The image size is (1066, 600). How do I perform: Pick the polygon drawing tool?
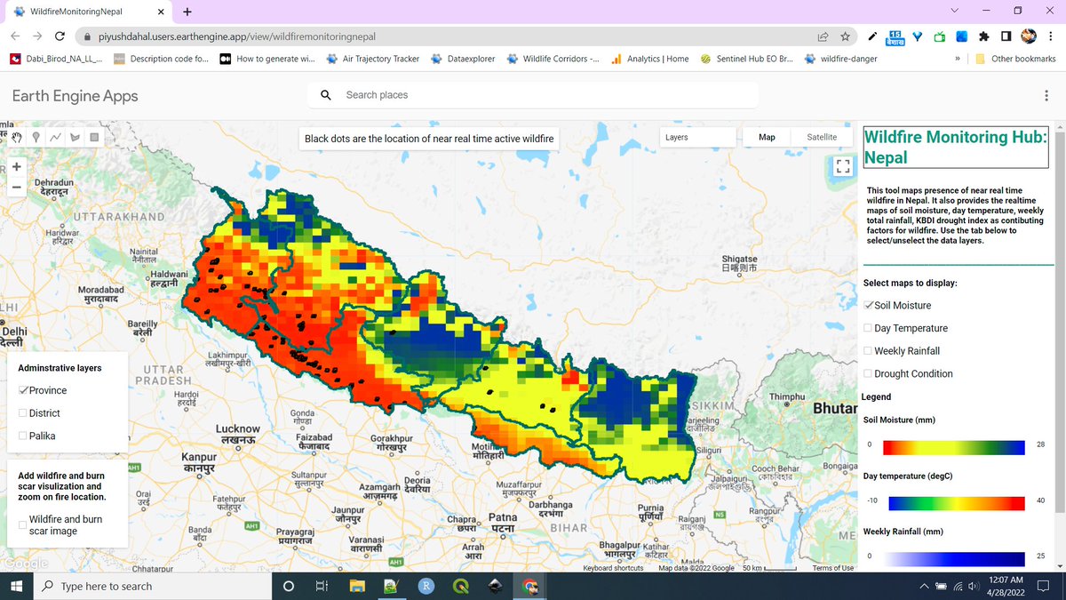76,137
